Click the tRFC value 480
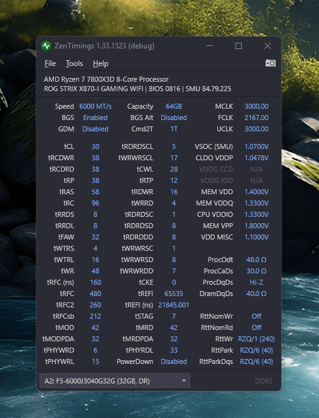The width and height of the screenshot is (319, 418). (x=95, y=294)
